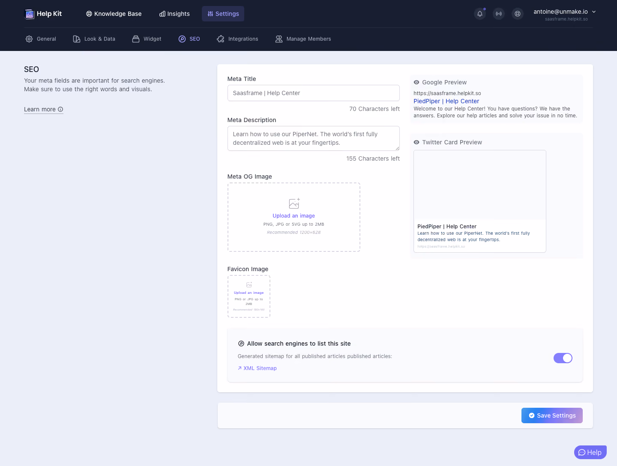
Task: Select the SEO tab
Action: 189,39
